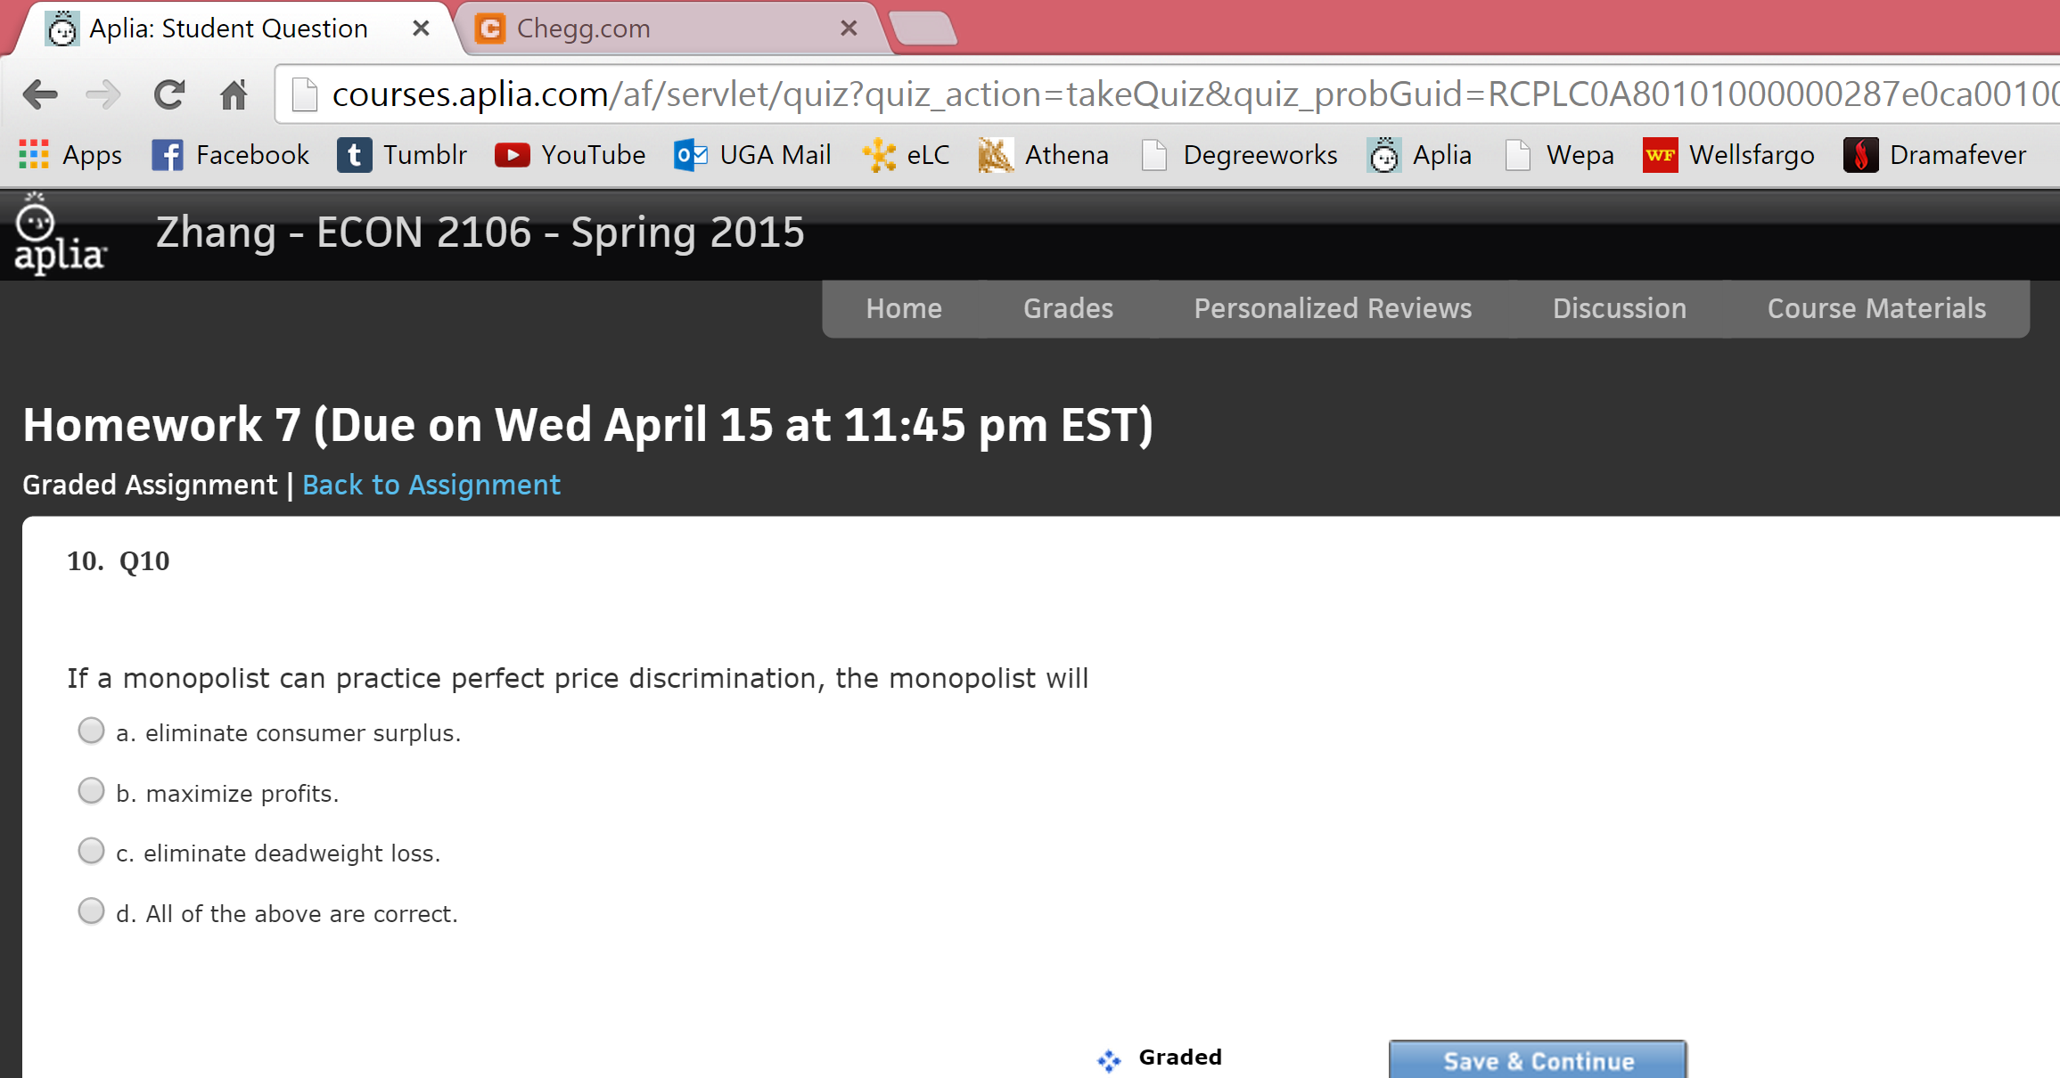Open the Home navigation tab

tap(903, 306)
